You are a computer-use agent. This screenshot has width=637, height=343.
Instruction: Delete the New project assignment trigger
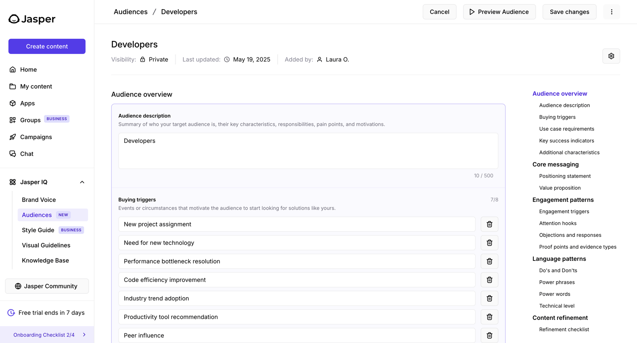(490, 224)
